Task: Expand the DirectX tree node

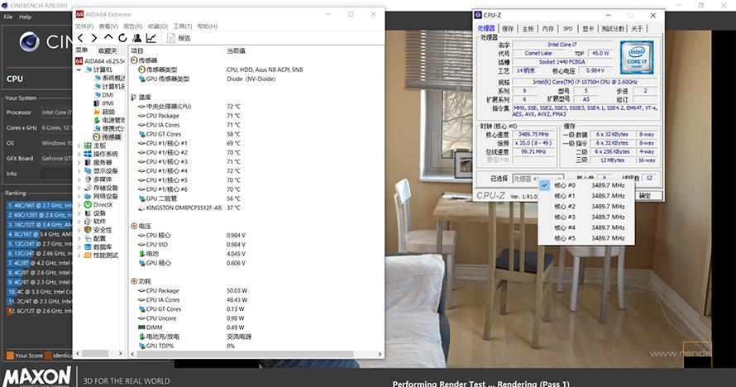Action: point(79,204)
